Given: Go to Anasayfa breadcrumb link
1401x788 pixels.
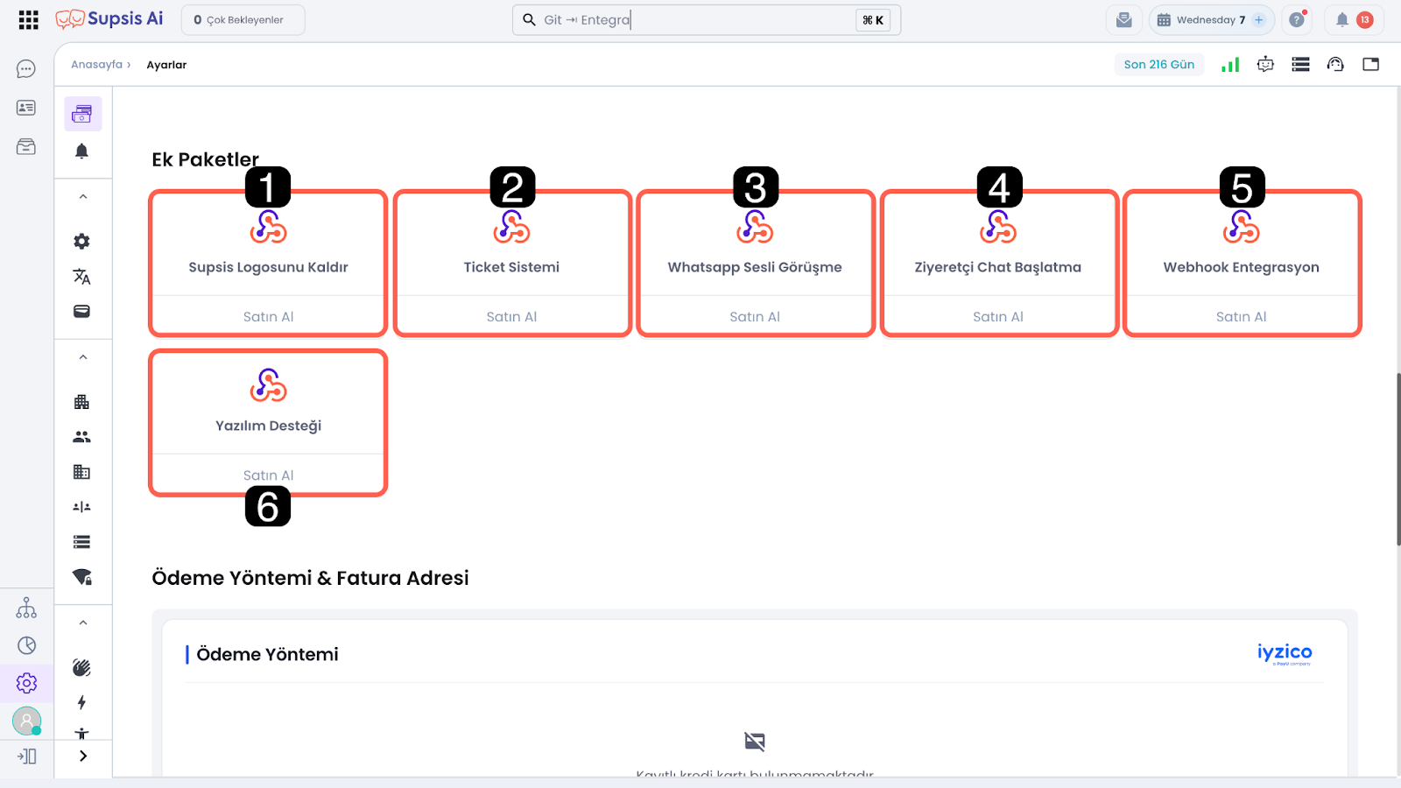Looking at the screenshot, I should tap(96, 65).
